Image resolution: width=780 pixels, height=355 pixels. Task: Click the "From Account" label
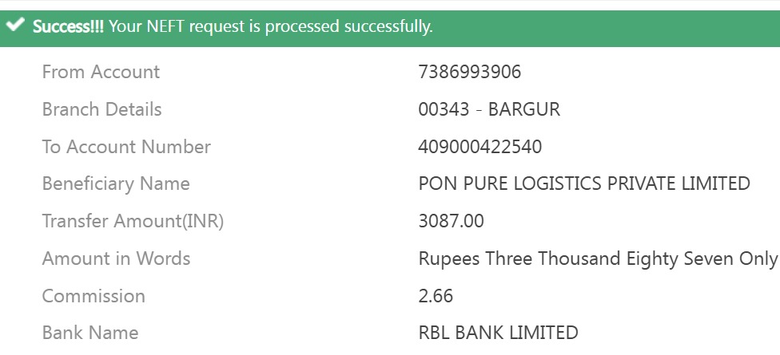[101, 72]
